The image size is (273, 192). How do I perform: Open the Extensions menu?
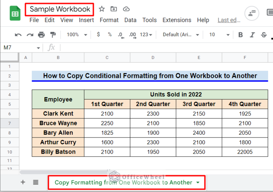pyautogui.click(x=177, y=20)
